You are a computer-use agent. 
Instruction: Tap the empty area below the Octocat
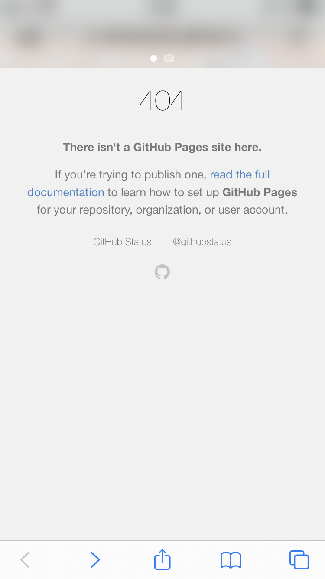pos(162,408)
